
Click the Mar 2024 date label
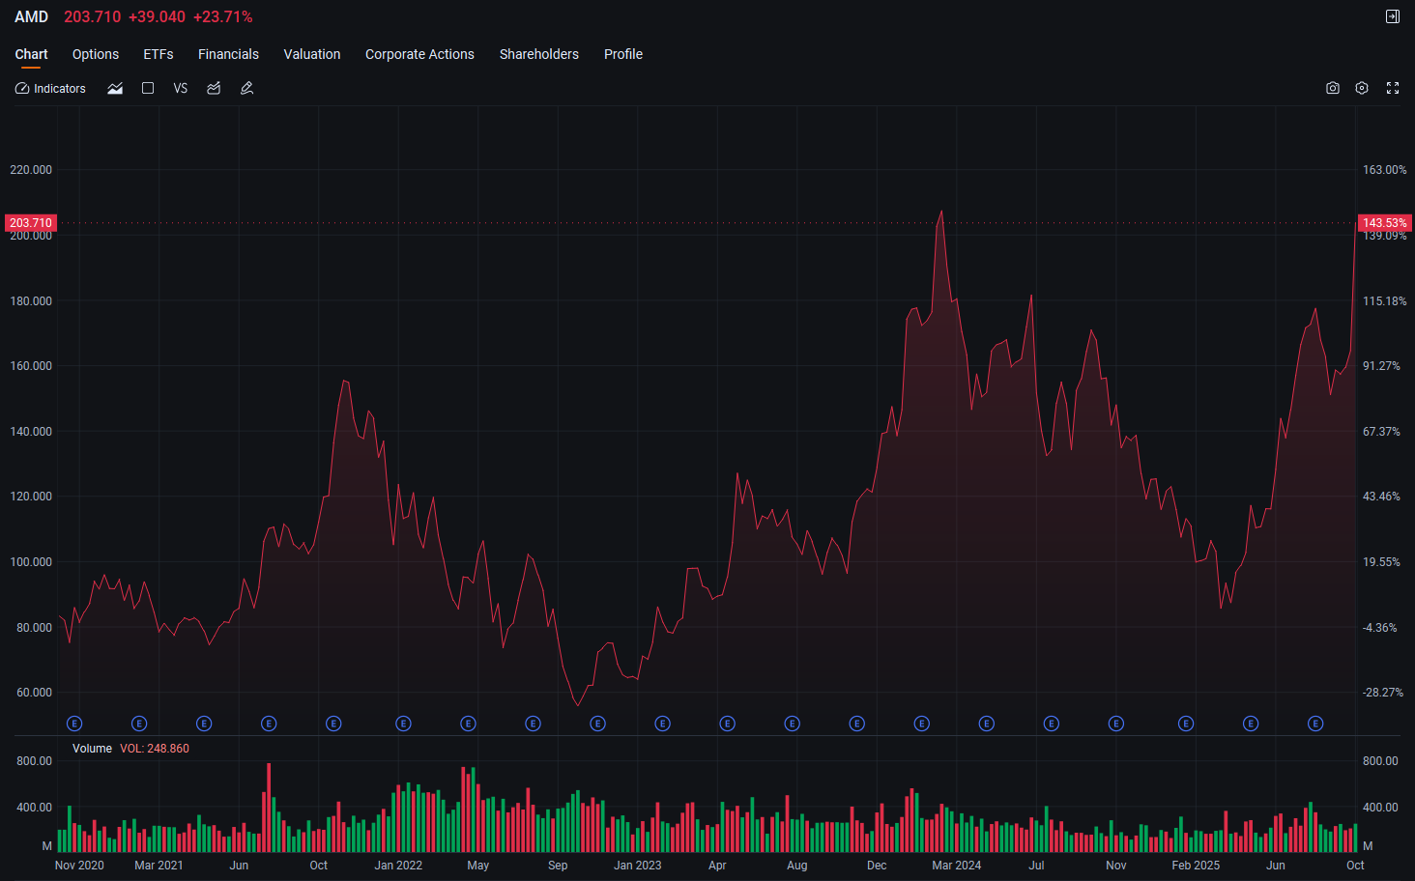point(957,866)
